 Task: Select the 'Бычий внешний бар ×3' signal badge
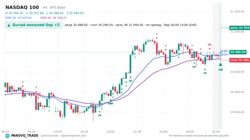pos(34,25)
